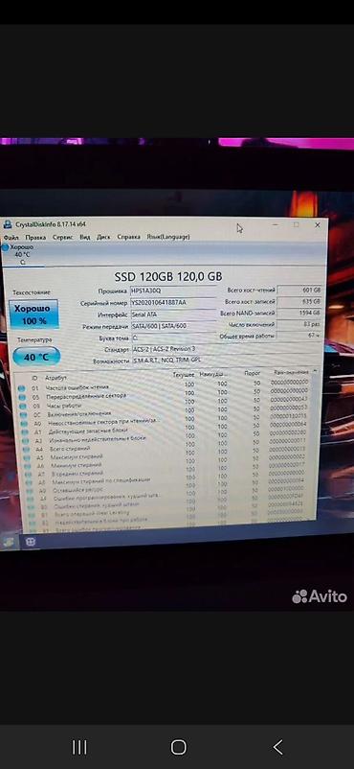Viewport: 354px width, 769px height.
Task: Maximize the CrystalDiskInfo window
Action: point(297,224)
